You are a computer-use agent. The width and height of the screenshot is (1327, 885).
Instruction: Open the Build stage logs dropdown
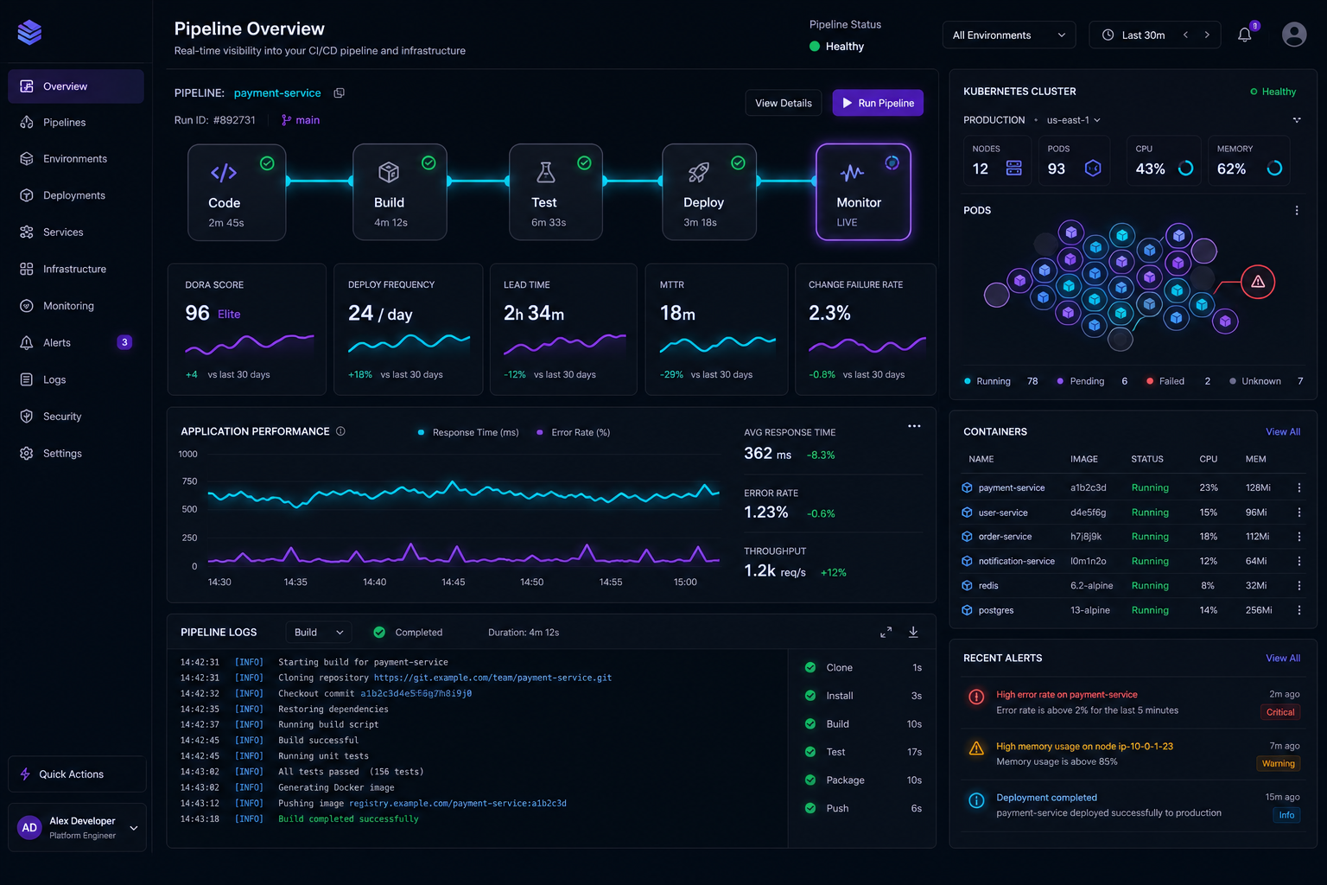pyautogui.click(x=318, y=633)
